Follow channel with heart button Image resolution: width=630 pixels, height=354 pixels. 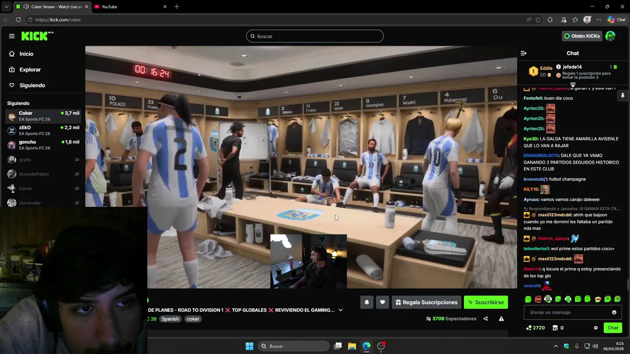click(382, 302)
